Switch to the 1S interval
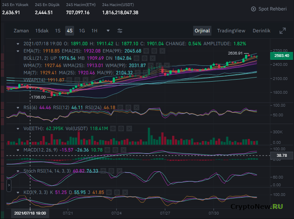294x219 pixels. (58, 31)
